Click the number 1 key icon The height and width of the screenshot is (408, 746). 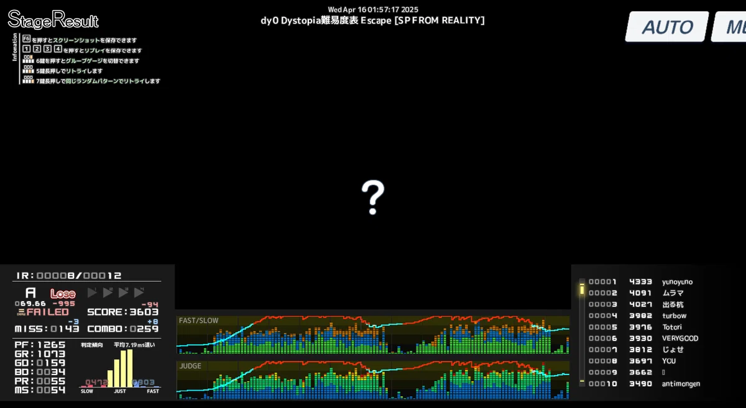click(x=26, y=49)
